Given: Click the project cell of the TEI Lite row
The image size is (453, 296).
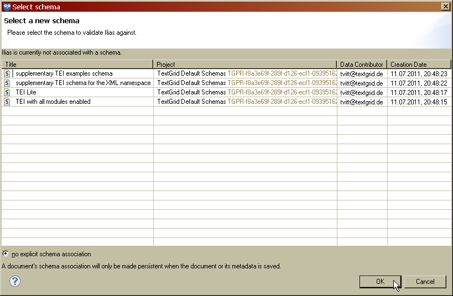Looking at the screenshot, I should click(245, 92).
